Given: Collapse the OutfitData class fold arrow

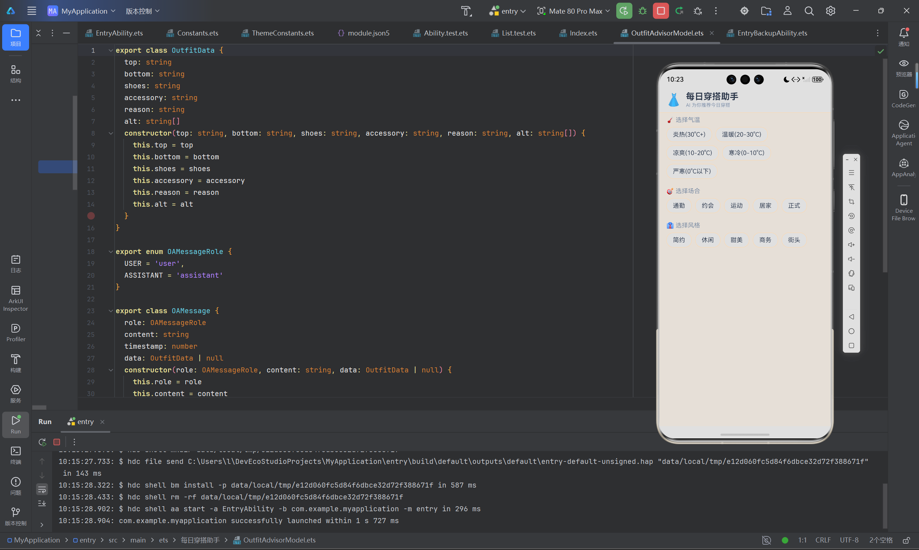Looking at the screenshot, I should [x=111, y=50].
